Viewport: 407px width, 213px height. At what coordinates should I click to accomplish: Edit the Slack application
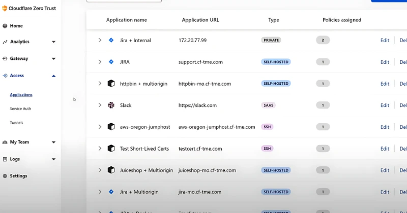385,105
